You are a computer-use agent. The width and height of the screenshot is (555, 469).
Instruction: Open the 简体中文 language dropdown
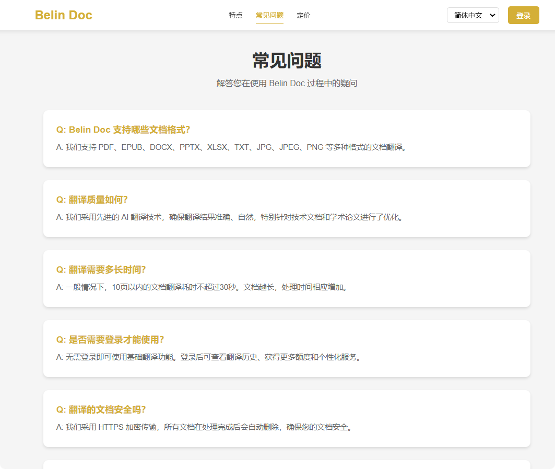pos(473,15)
